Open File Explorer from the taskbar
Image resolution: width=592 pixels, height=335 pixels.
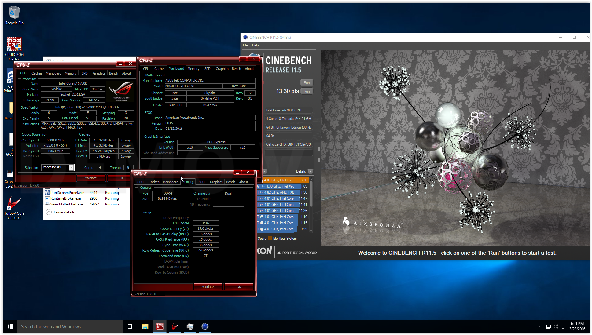pyautogui.click(x=145, y=326)
